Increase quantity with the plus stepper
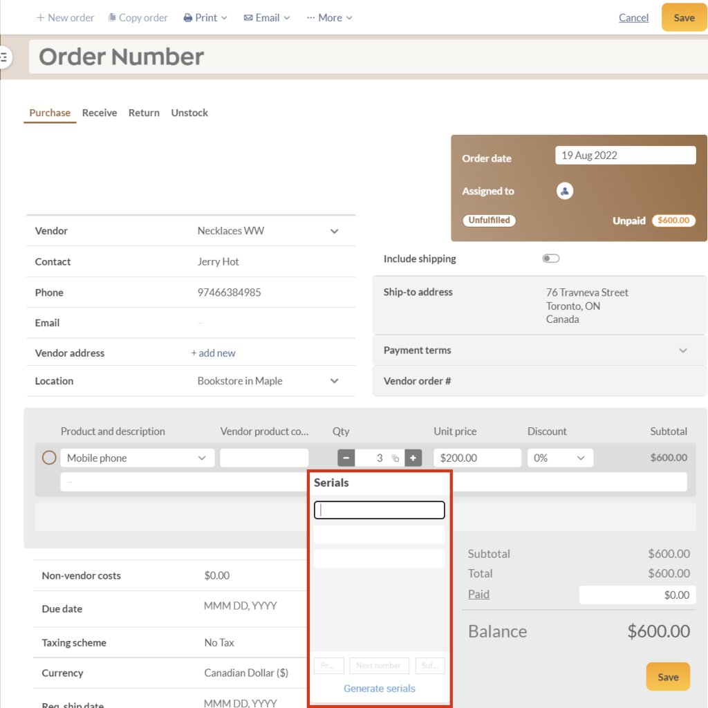The height and width of the screenshot is (708, 708). (x=413, y=457)
